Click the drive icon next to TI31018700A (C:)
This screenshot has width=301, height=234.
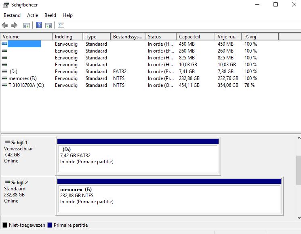4,85
